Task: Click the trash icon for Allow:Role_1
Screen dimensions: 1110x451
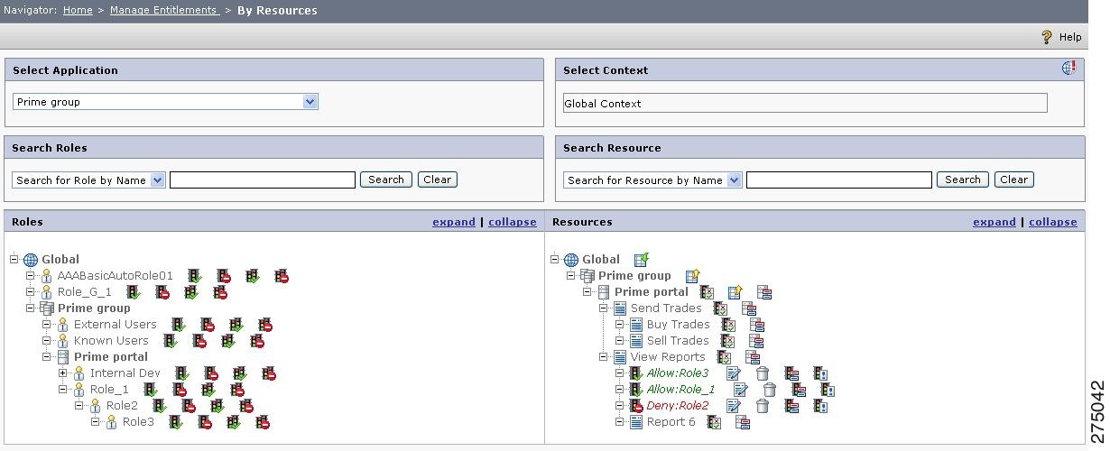Action: [x=770, y=390]
